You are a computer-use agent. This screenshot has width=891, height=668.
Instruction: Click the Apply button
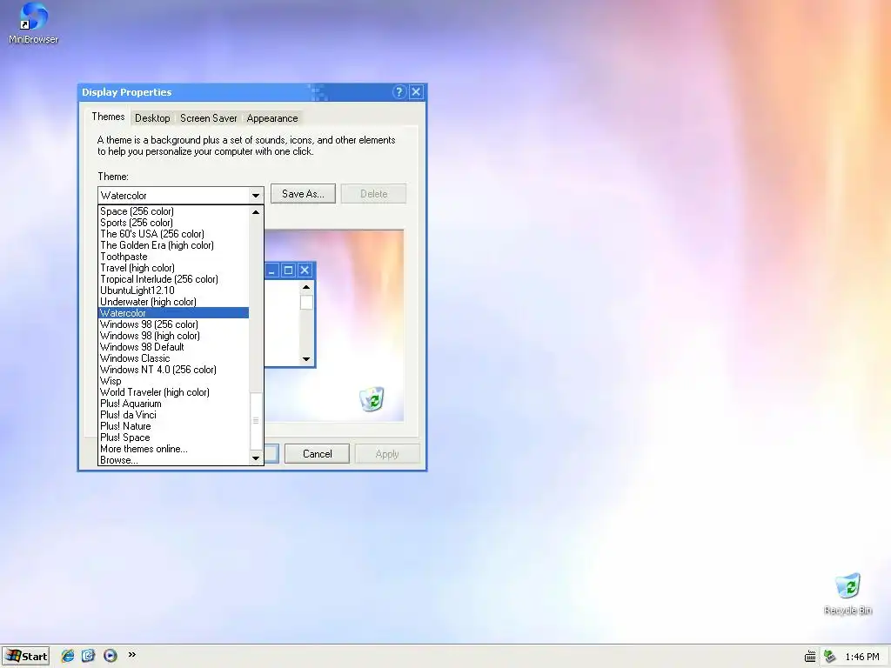pyautogui.click(x=387, y=454)
